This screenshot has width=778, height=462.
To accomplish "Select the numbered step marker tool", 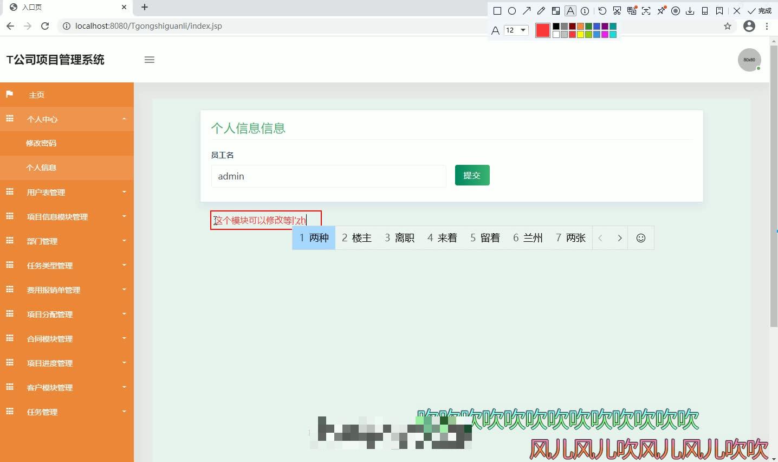I will [585, 10].
